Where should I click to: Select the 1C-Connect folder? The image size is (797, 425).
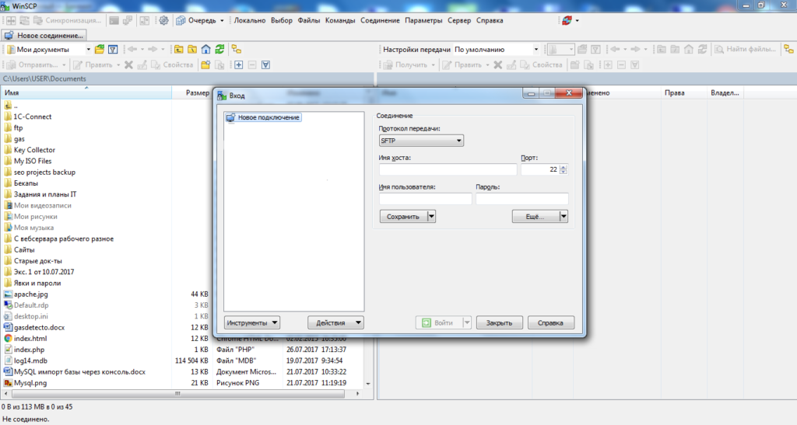[x=33, y=117]
